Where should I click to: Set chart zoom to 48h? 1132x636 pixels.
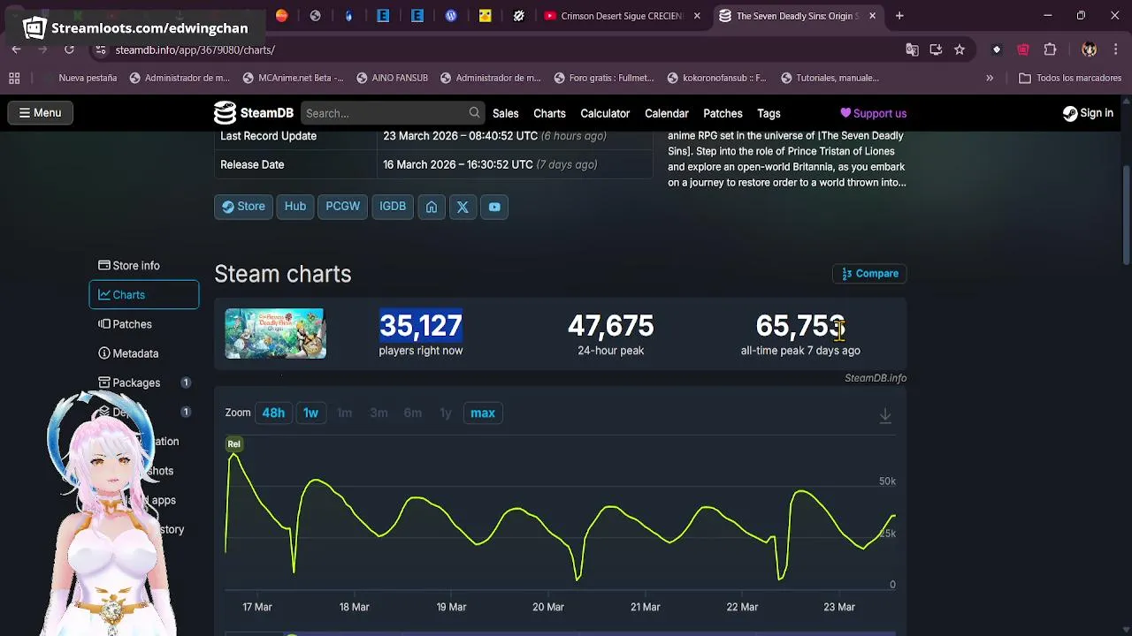[x=273, y=413]
